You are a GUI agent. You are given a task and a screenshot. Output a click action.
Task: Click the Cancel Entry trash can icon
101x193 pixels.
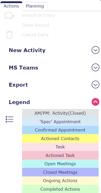tap(9, 35)
